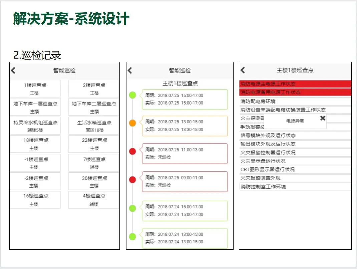This screenshot has height=269, width=357.
Task: Select the 信号模块外观及运行状态 row
Action: click(x=295, y=135)
